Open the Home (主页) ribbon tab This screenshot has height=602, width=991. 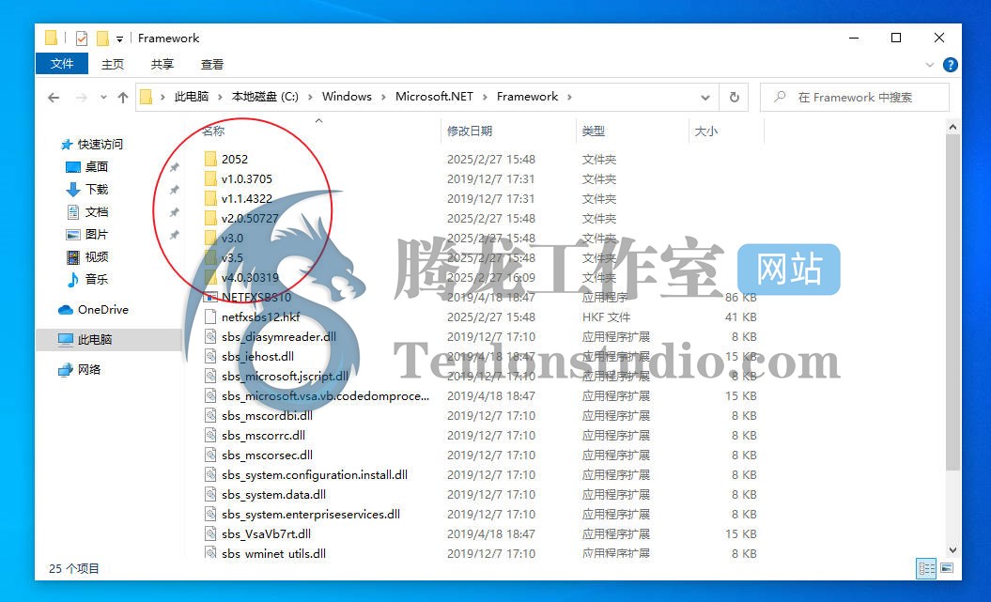(x=113, y=64)
